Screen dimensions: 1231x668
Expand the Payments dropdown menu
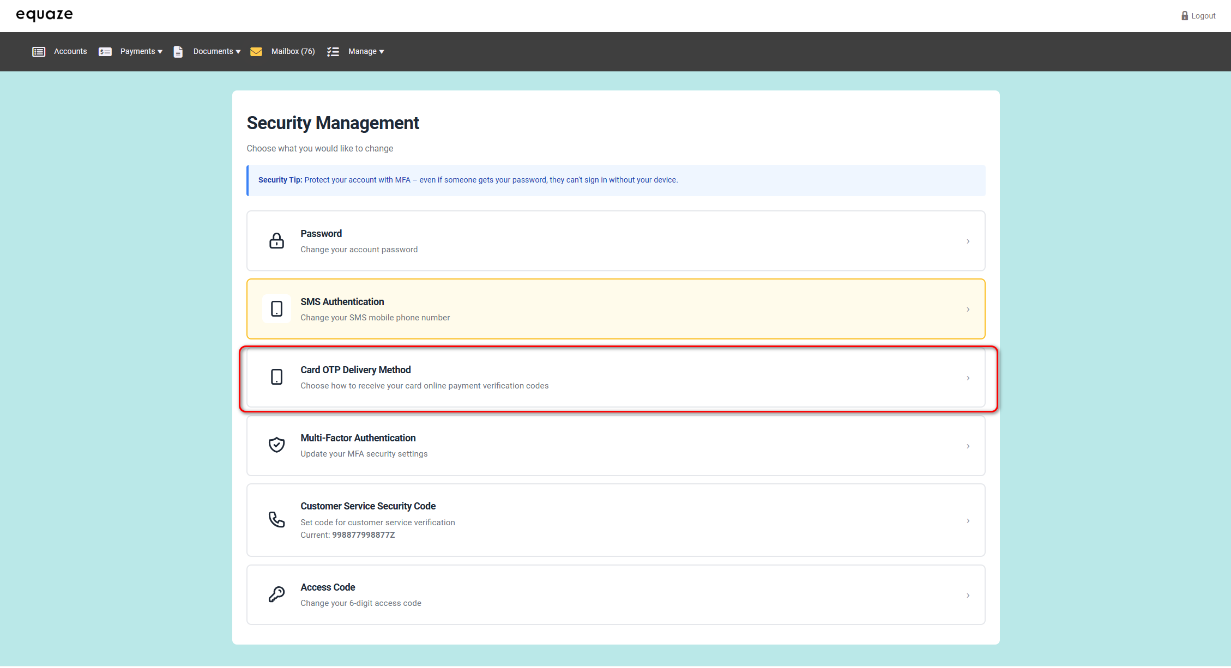pyautogui.click(x=141, y=52)
